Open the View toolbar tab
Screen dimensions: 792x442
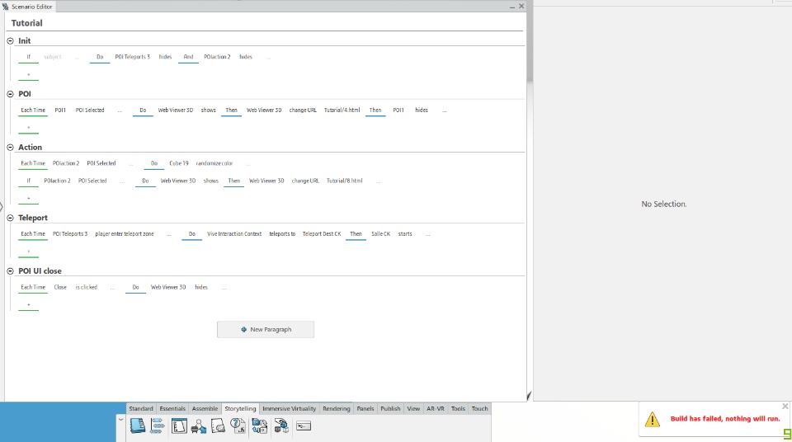pos(413,409)
